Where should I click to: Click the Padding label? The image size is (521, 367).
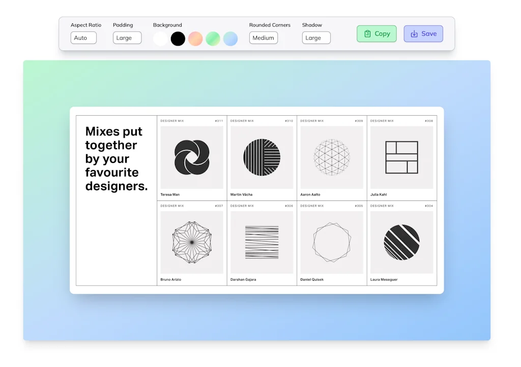point(123,25)
